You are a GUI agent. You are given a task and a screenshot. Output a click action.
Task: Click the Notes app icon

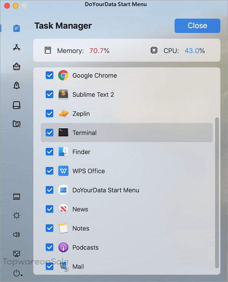coord(63,228)
